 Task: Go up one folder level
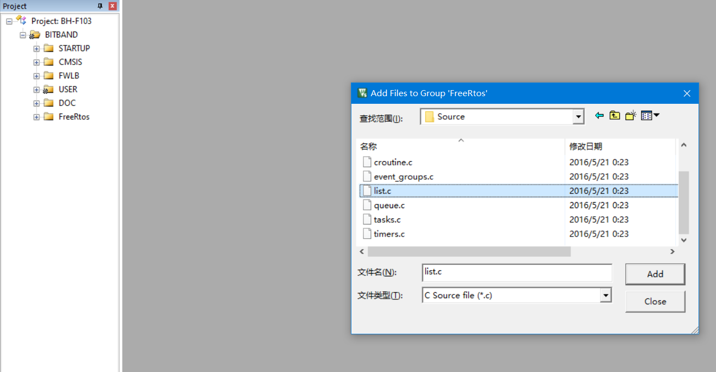pyautogui.click(x=615, y=115)
